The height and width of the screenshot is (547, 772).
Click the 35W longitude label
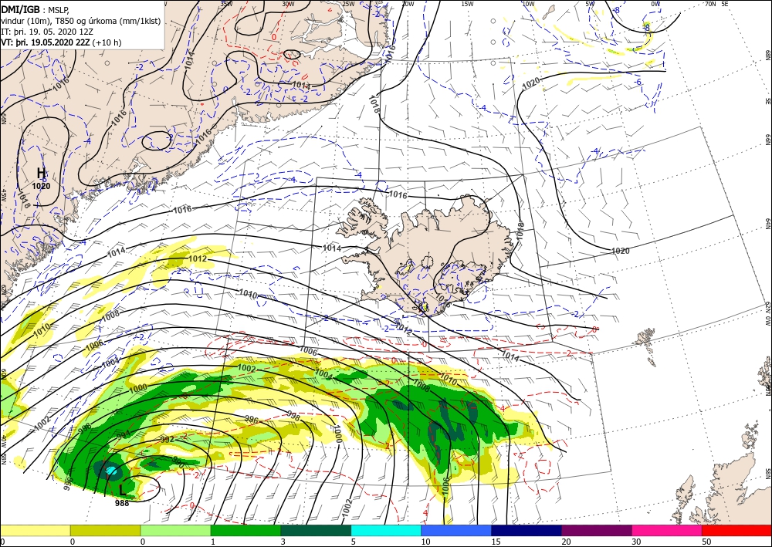(226, 3)
